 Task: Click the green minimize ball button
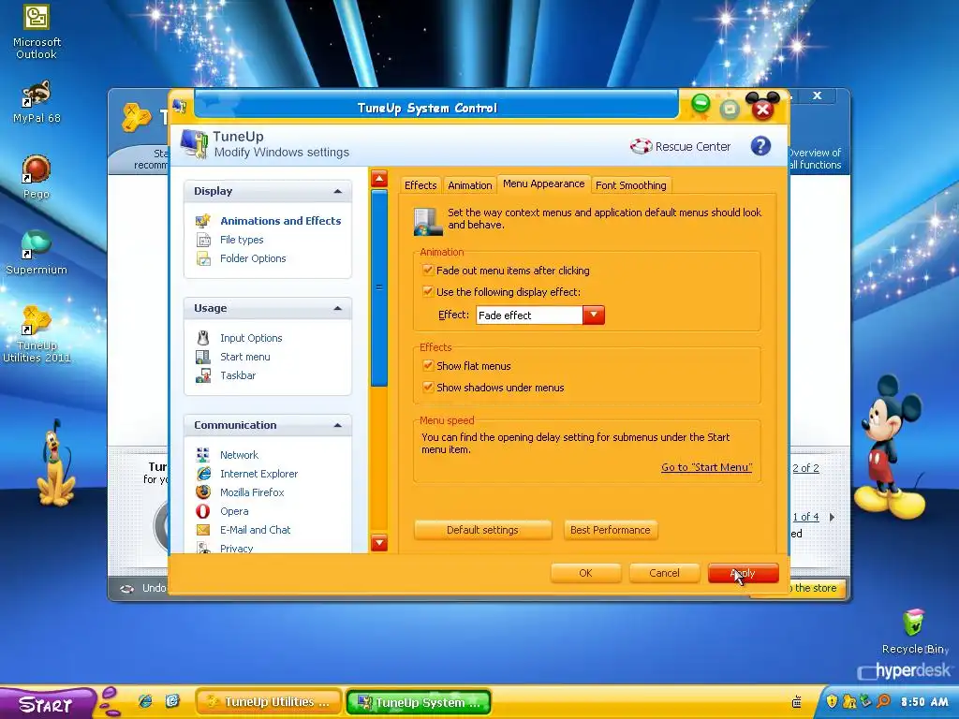pyautogui.click(x=701, y=103)
